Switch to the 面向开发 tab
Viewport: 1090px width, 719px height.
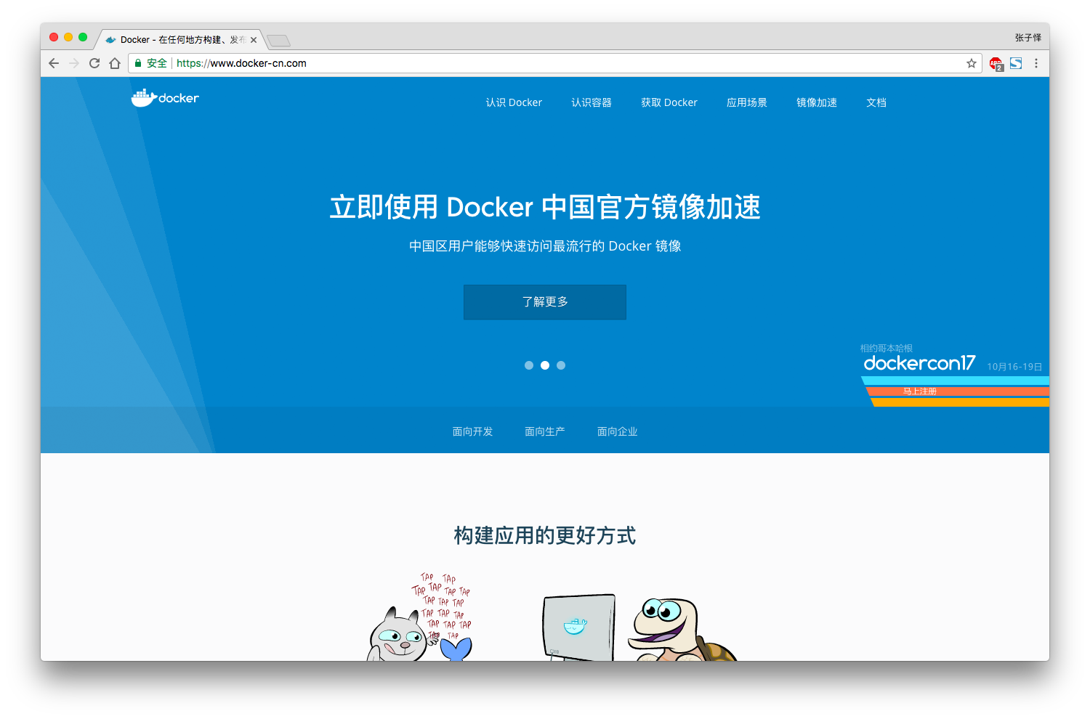tap(472, 431)
